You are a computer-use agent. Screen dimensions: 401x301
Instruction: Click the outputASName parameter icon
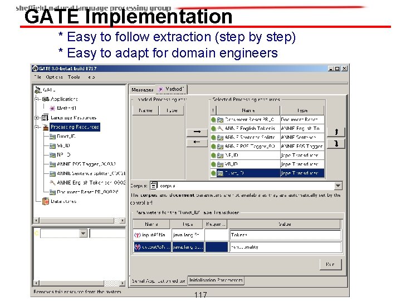[x=138, y=247]
